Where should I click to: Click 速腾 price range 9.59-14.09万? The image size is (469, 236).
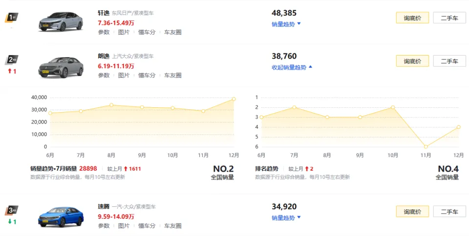click(x=116, y=216)
